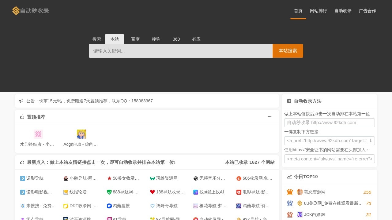The height and width of the screenshot is (220, 392).
Task: Click the 鸿哥哥导航 heart outline icon
Action: 153,206
